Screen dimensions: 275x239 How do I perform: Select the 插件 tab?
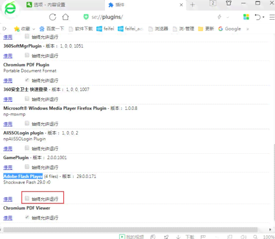145,5
